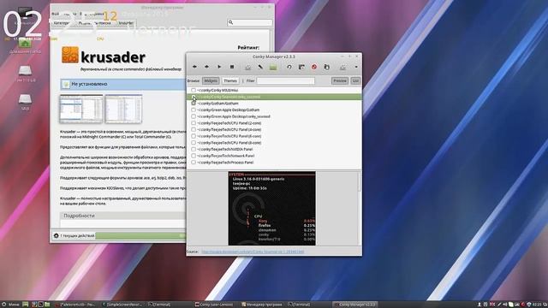Select the Network Panel list row
This screenshot has height=308, width=548.
pyautogui.click(x=274, y=156)
